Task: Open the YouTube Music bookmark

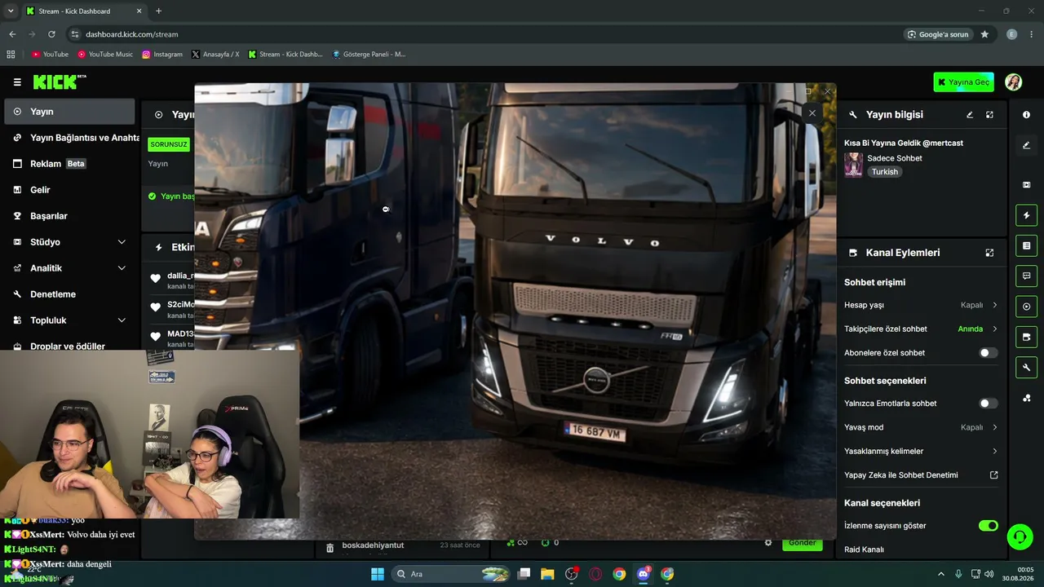Action: pyautogui.click(x=105, y=55)
